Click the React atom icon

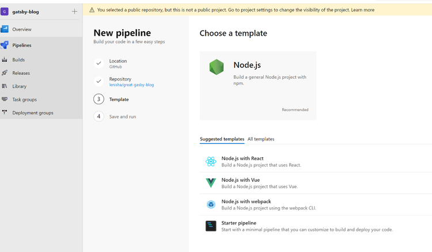coord(211,162)
